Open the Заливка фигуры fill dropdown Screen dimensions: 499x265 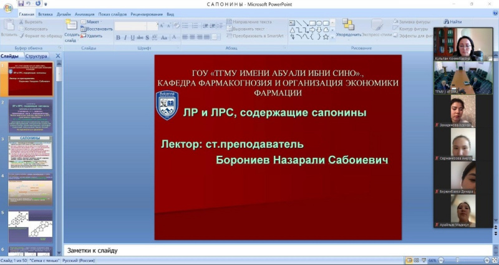pos(412,22)
